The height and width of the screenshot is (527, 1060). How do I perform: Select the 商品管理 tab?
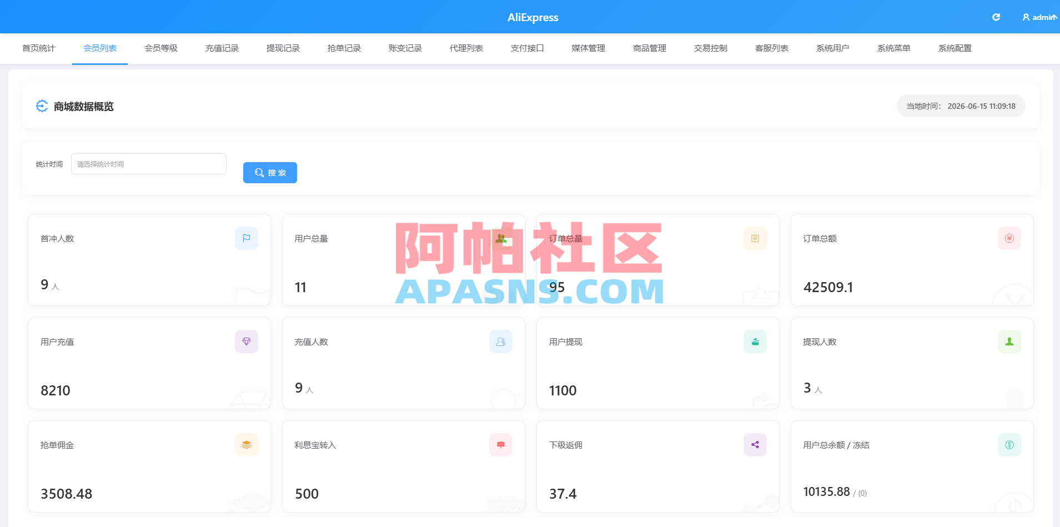point(650,48)
